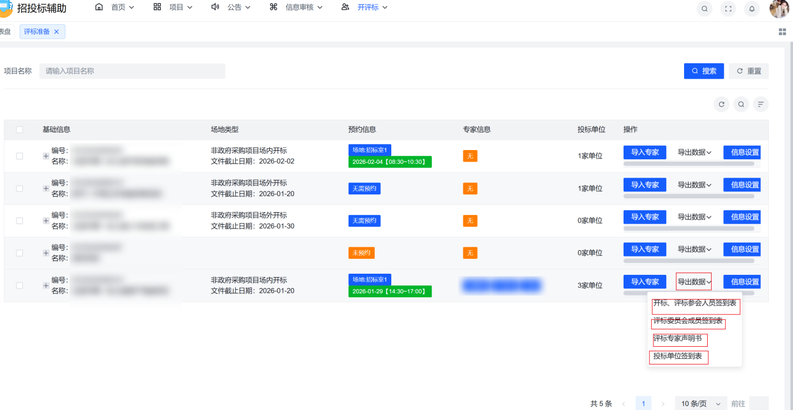
Task: Open the 10条/页 page size dropdown
Action: (700, 403)
